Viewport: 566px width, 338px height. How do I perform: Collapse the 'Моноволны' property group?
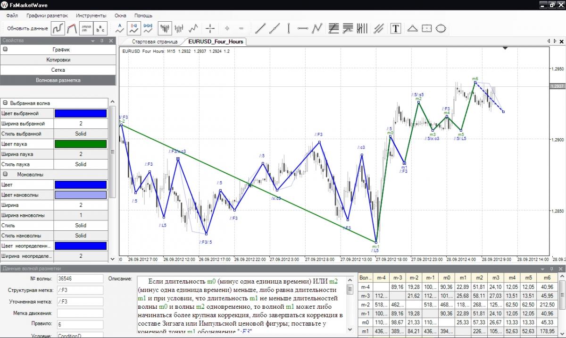pos(5,174)
